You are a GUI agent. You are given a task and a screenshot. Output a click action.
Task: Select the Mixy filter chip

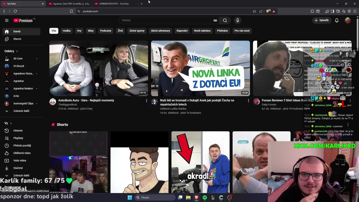[x=91, y=31]
